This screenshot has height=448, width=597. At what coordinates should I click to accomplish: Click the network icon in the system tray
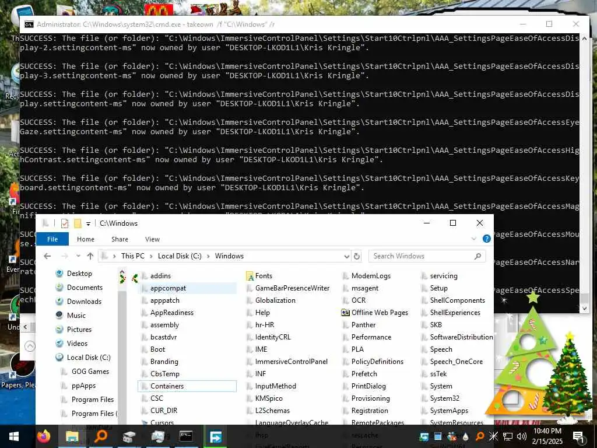click(x=508, y=436)
